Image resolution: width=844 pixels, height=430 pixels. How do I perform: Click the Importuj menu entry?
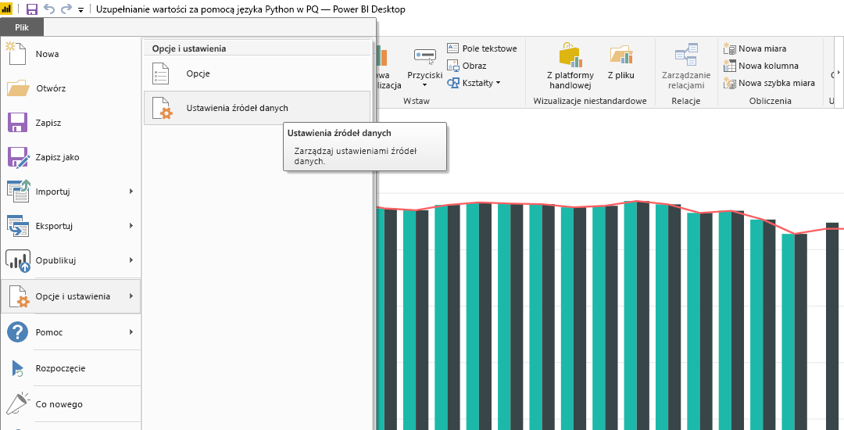coord(70,192)
